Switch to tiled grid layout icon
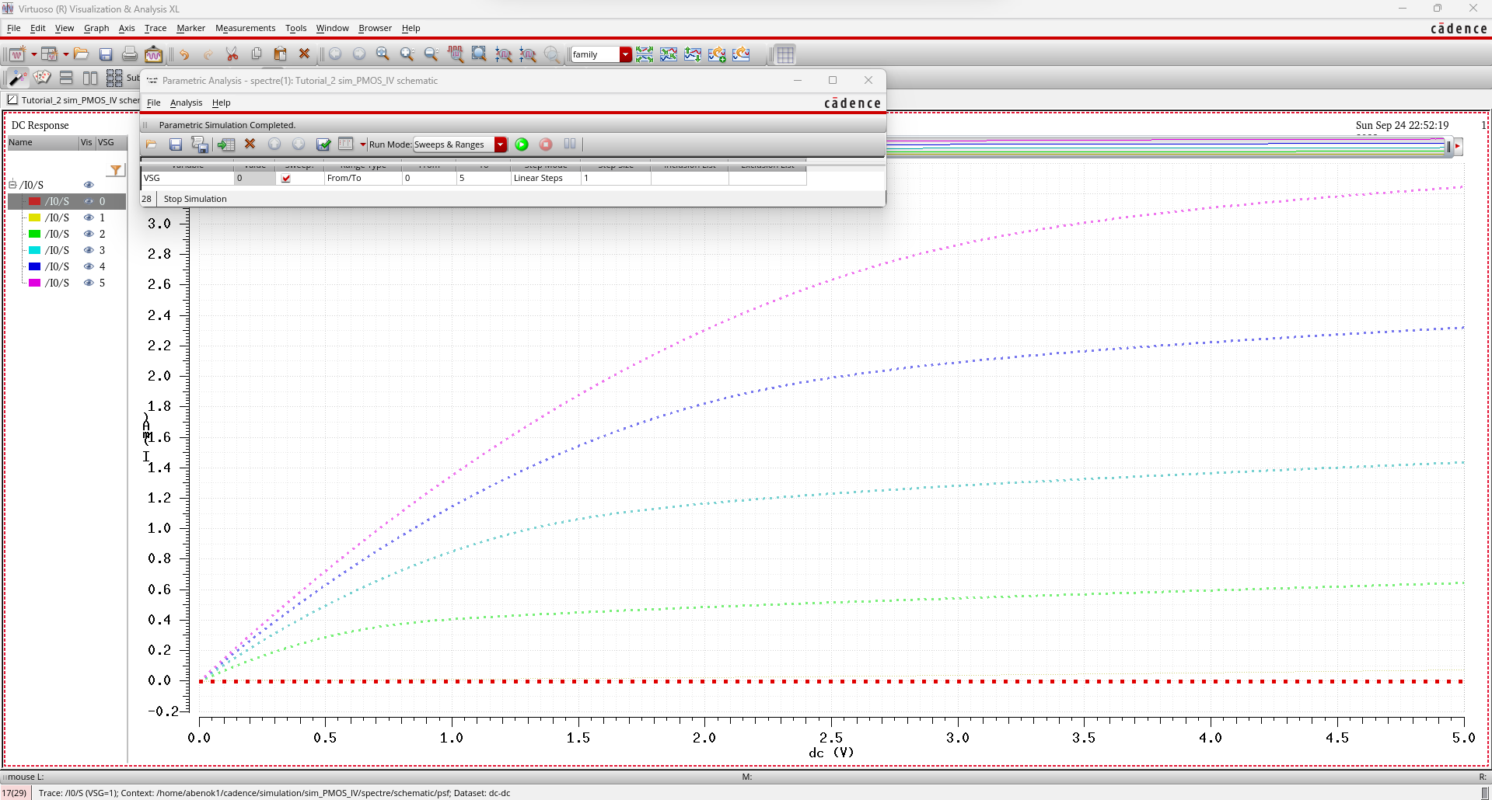This screenshot has height=800, width=1492. point(114,78)
